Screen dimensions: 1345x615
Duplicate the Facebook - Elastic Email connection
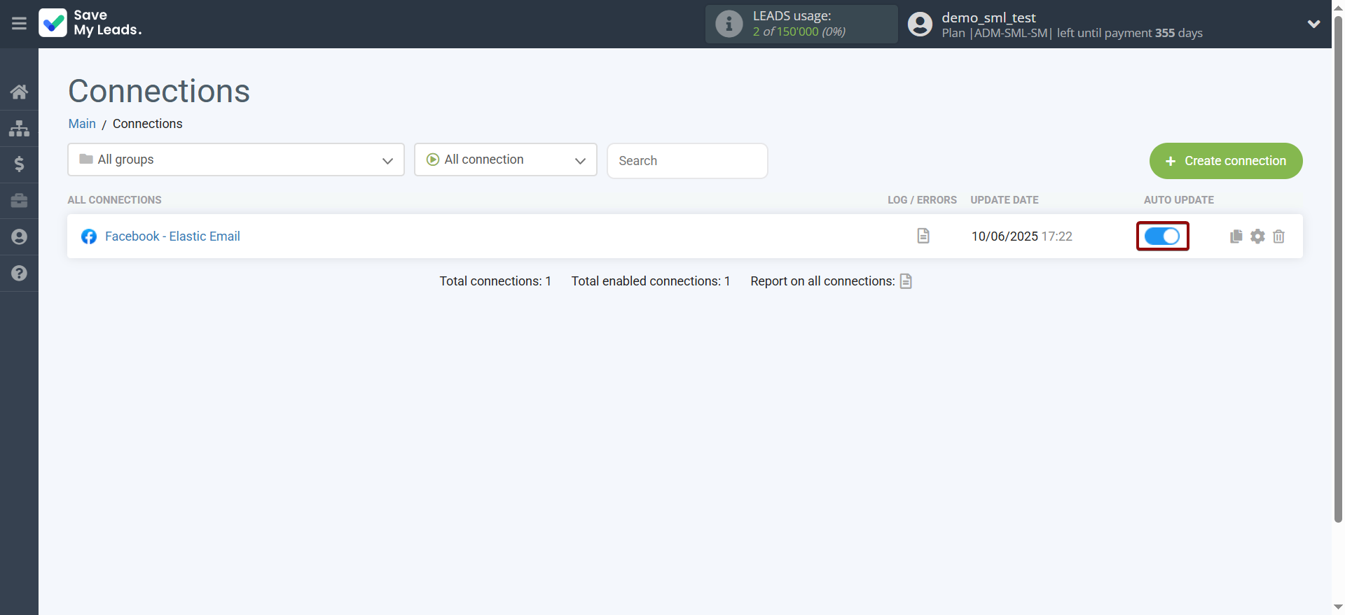pyautogui.click(x=1236, y=236)
